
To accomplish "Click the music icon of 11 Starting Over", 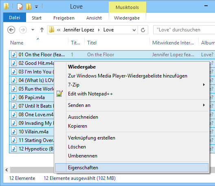I will [x=14, y=140].
